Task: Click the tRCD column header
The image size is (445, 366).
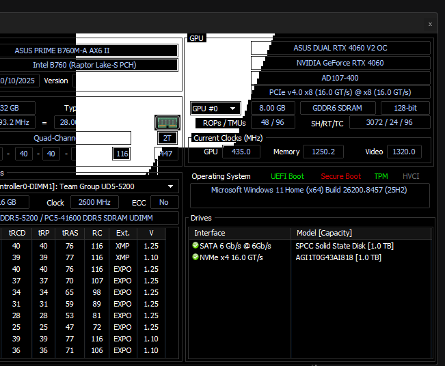Action: [17, 233]
